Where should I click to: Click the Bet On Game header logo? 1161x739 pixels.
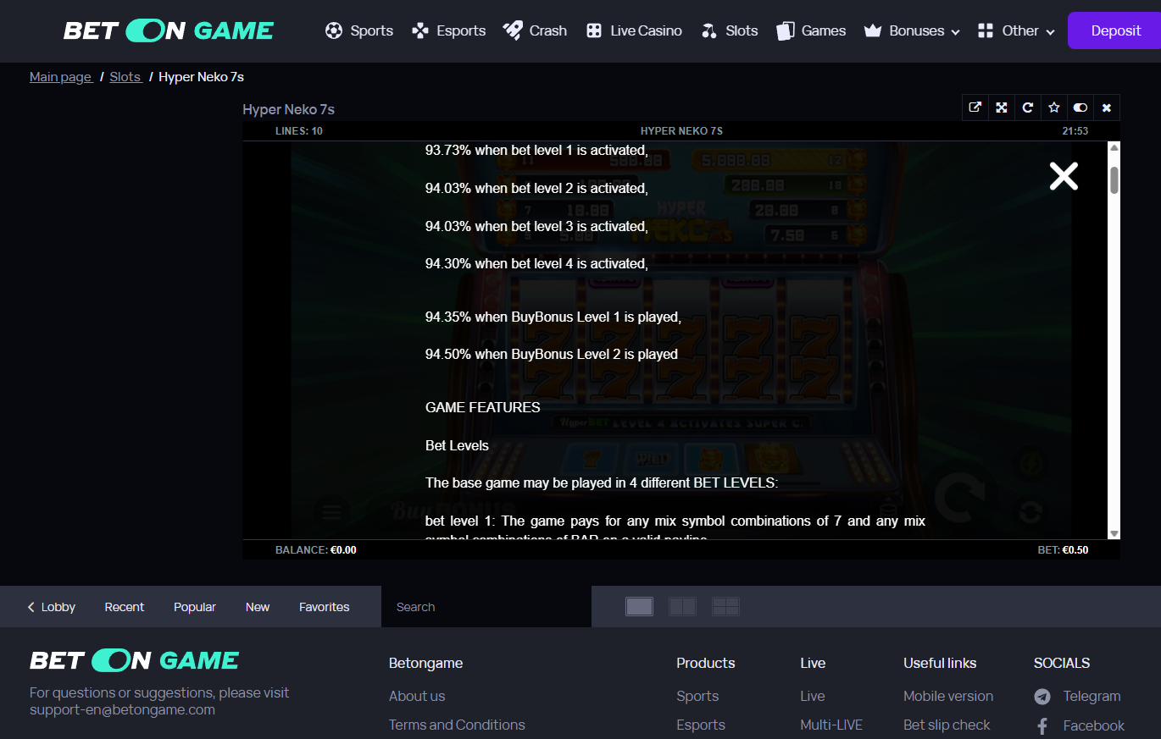(x=169, y=31)
